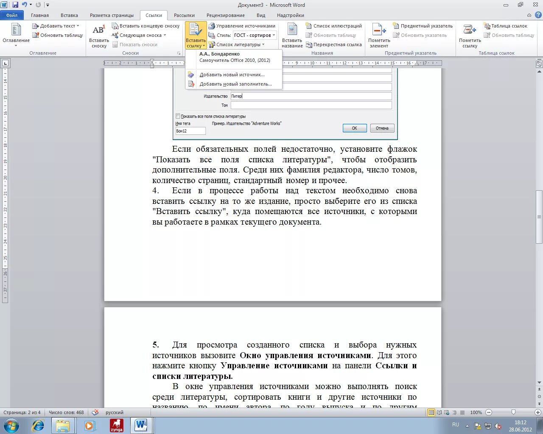Select Print Layout view in status bar
The width and height of the screenshot is (543, 434).
(x=431, y=412)
